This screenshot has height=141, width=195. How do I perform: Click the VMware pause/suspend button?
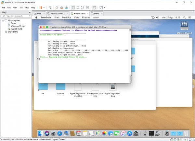41,7
